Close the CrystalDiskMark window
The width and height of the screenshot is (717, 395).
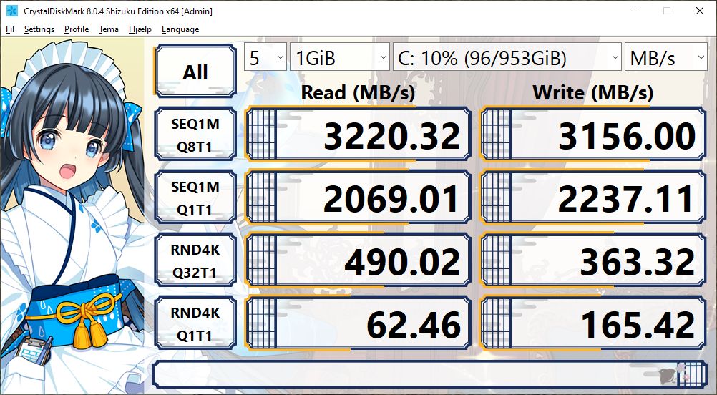[x=700, y=11]
